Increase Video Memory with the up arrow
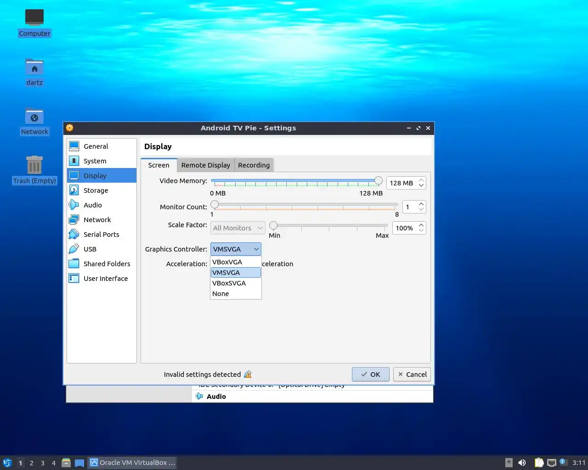Image resolution: width=588 pixels, height=470 pixels. [x=421, y=180]
